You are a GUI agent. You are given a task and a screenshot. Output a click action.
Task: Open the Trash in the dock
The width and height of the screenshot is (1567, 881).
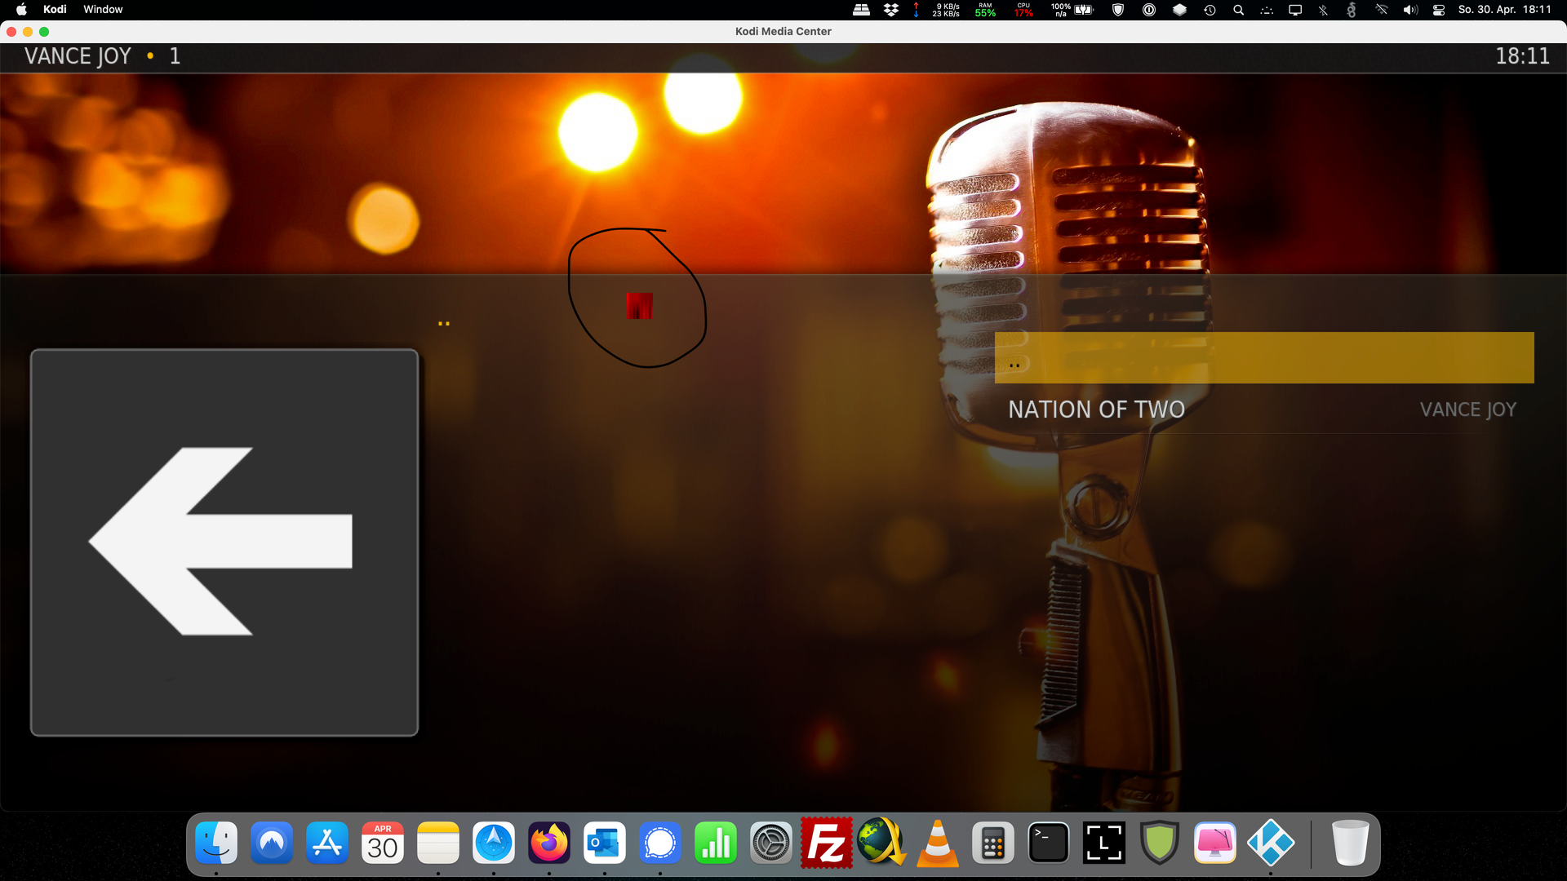1350,843
